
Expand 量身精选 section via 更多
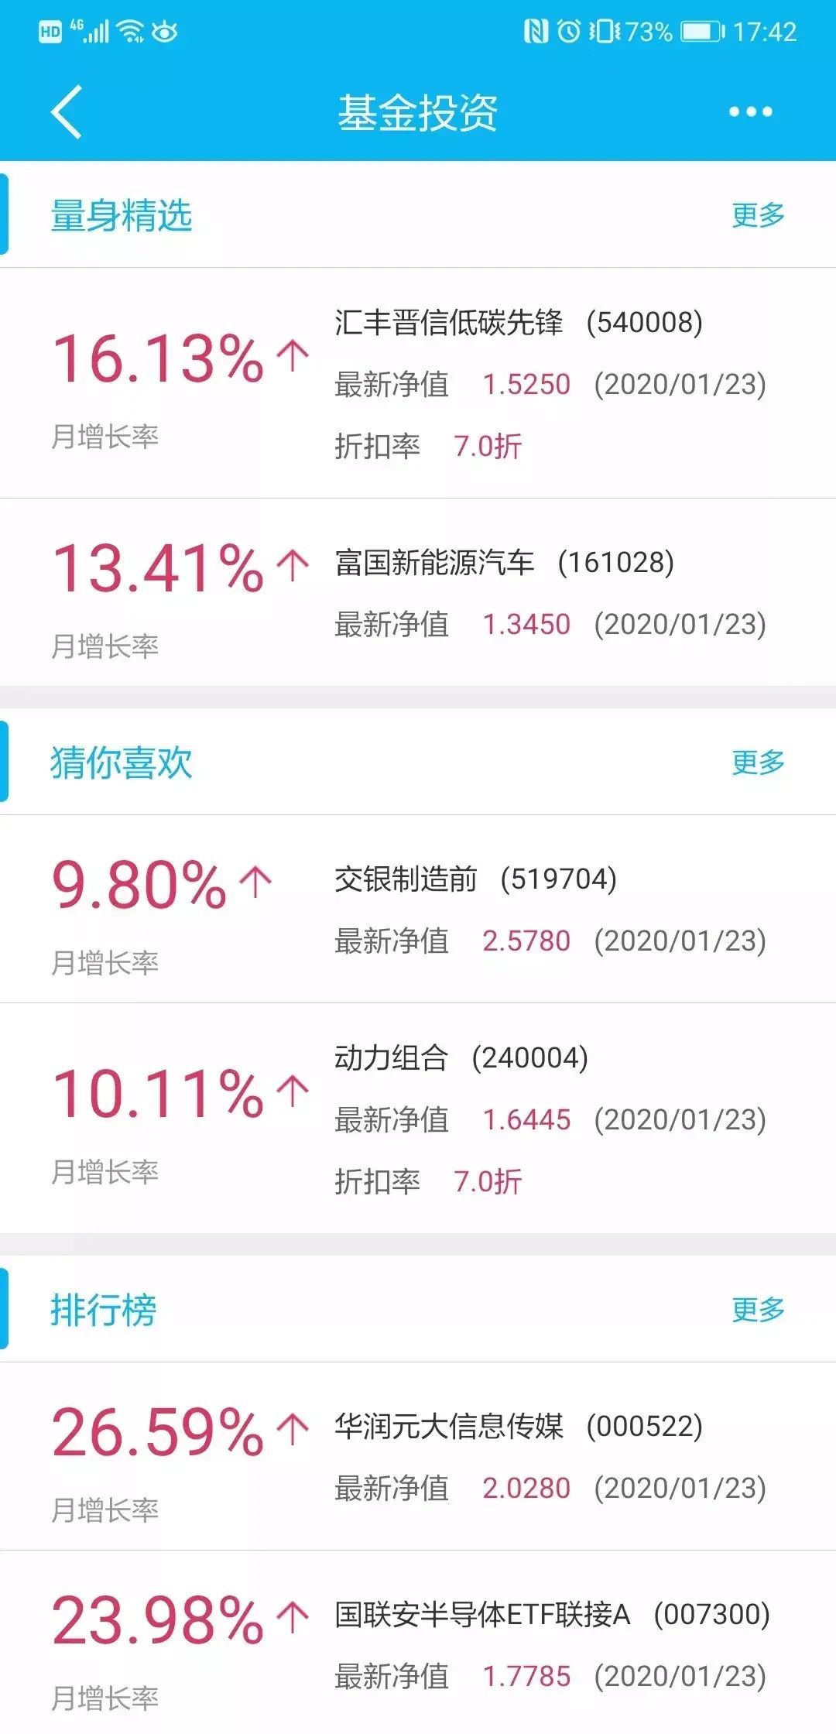tap(759, 215)
